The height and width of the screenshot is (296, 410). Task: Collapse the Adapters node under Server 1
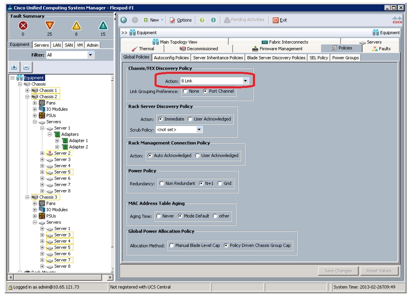pos(49,134)
